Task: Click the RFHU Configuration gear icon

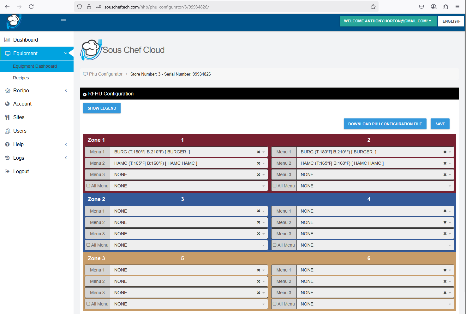Action: [85, 94]
